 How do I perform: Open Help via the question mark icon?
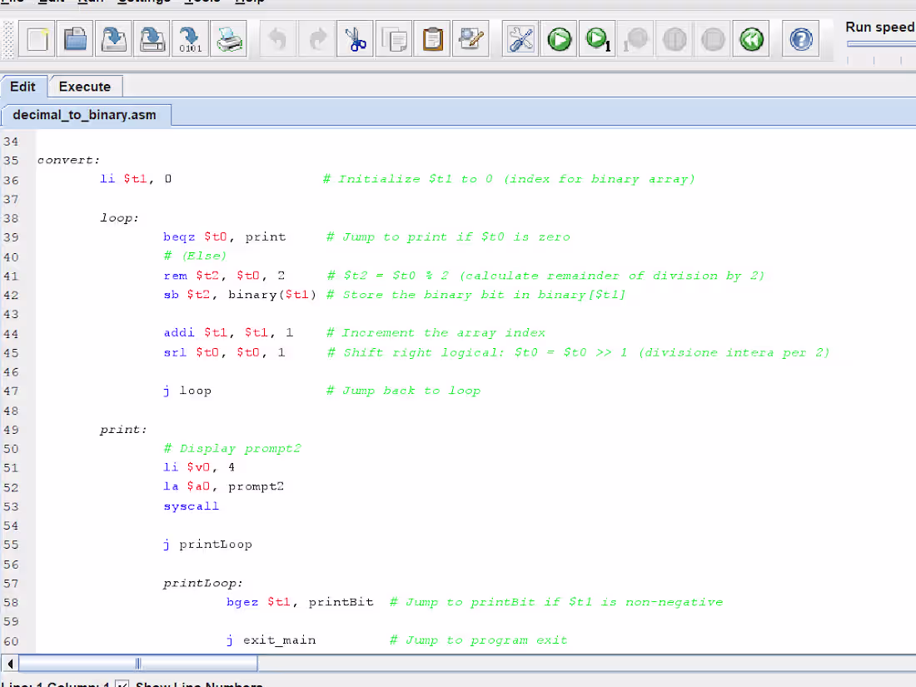[x=801, y=39]
